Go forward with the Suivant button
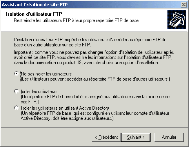This screenshot has height=147, width=189. [x=136, y=137]
